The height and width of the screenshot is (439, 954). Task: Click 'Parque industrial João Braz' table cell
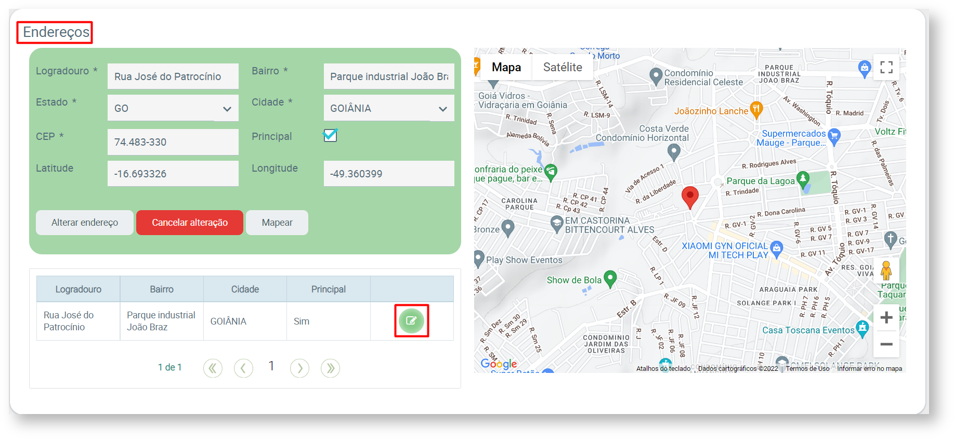(x=162, y=321)
